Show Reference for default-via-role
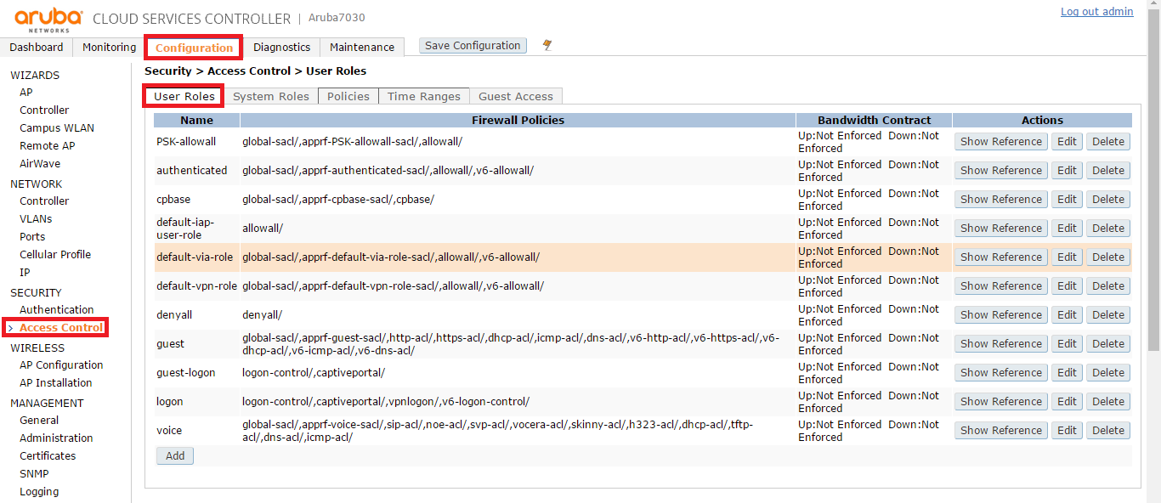Image resolution: width=1161 pixels, height=503 pixels. tap(1001, 257)
